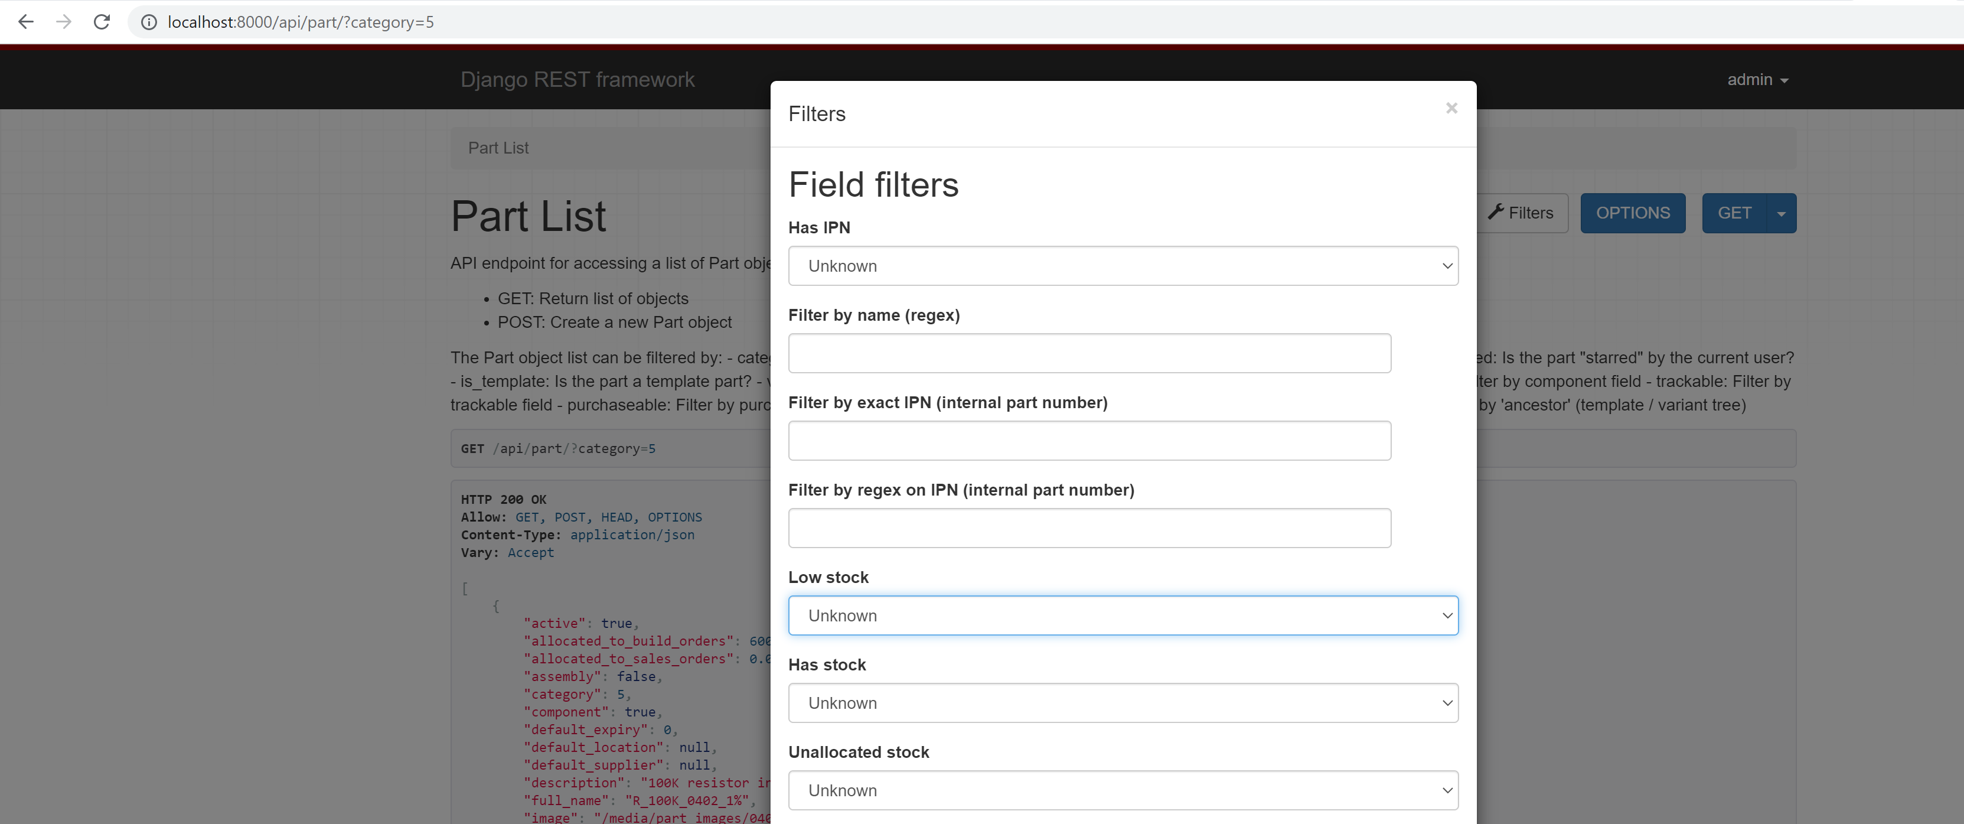Image resolution: width=1964 pixels, height=824 pixels.
Task: Click the Filter by name regex input field
Action: click(x=1089, y=353)
